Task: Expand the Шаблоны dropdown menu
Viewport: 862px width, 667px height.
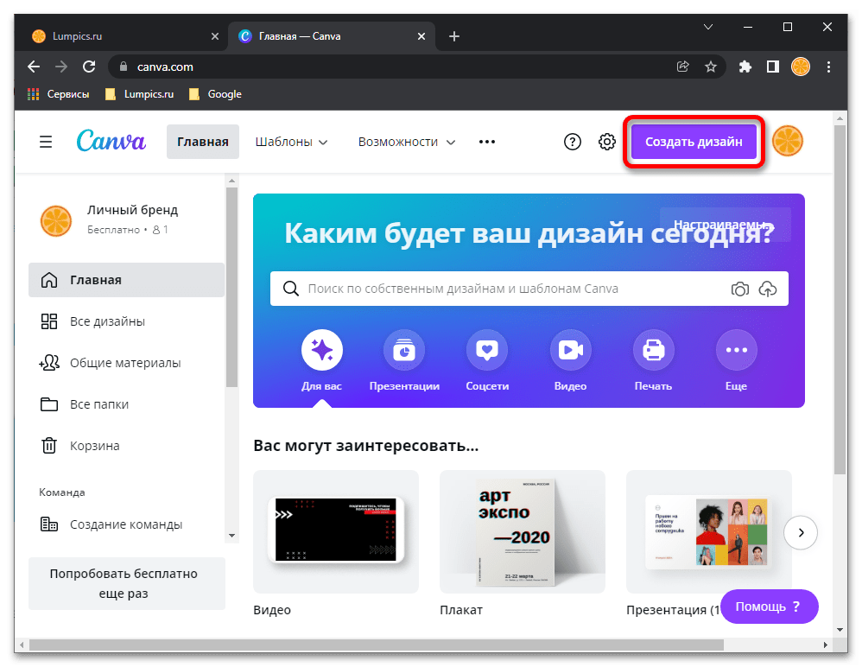Action: point(291,142)
